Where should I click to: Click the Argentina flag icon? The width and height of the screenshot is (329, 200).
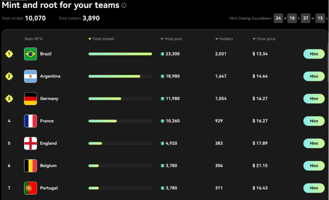coord(31,76)
